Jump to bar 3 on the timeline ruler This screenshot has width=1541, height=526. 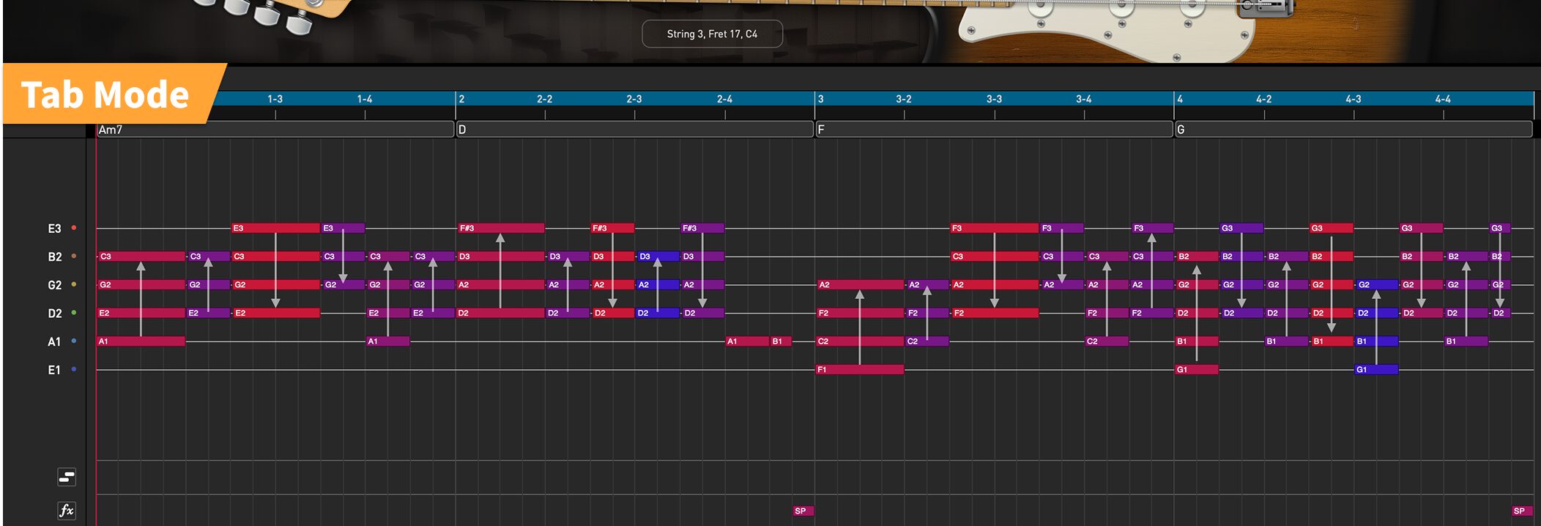[x=821, y=99]
